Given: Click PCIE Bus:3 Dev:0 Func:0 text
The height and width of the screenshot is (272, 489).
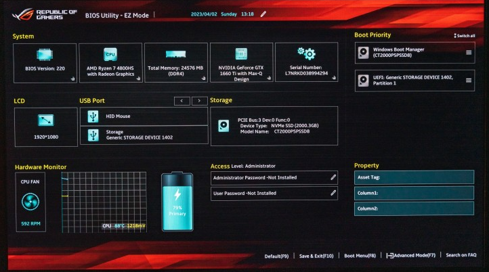Looking at the screenshot, I should pos(263,120).
